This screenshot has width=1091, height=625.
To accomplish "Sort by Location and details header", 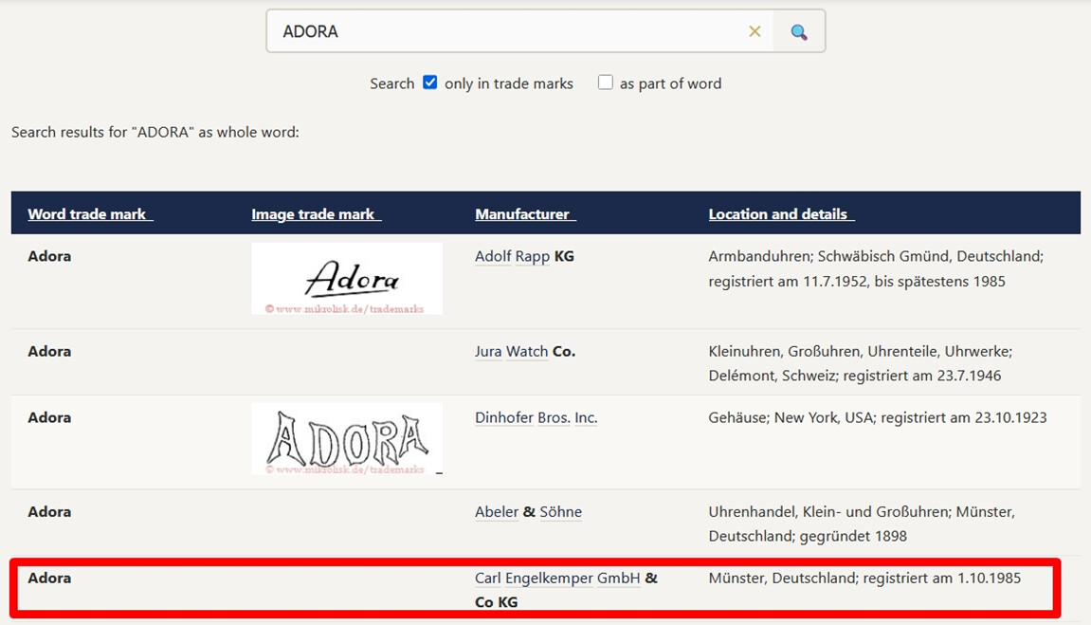I will [781, 213].
